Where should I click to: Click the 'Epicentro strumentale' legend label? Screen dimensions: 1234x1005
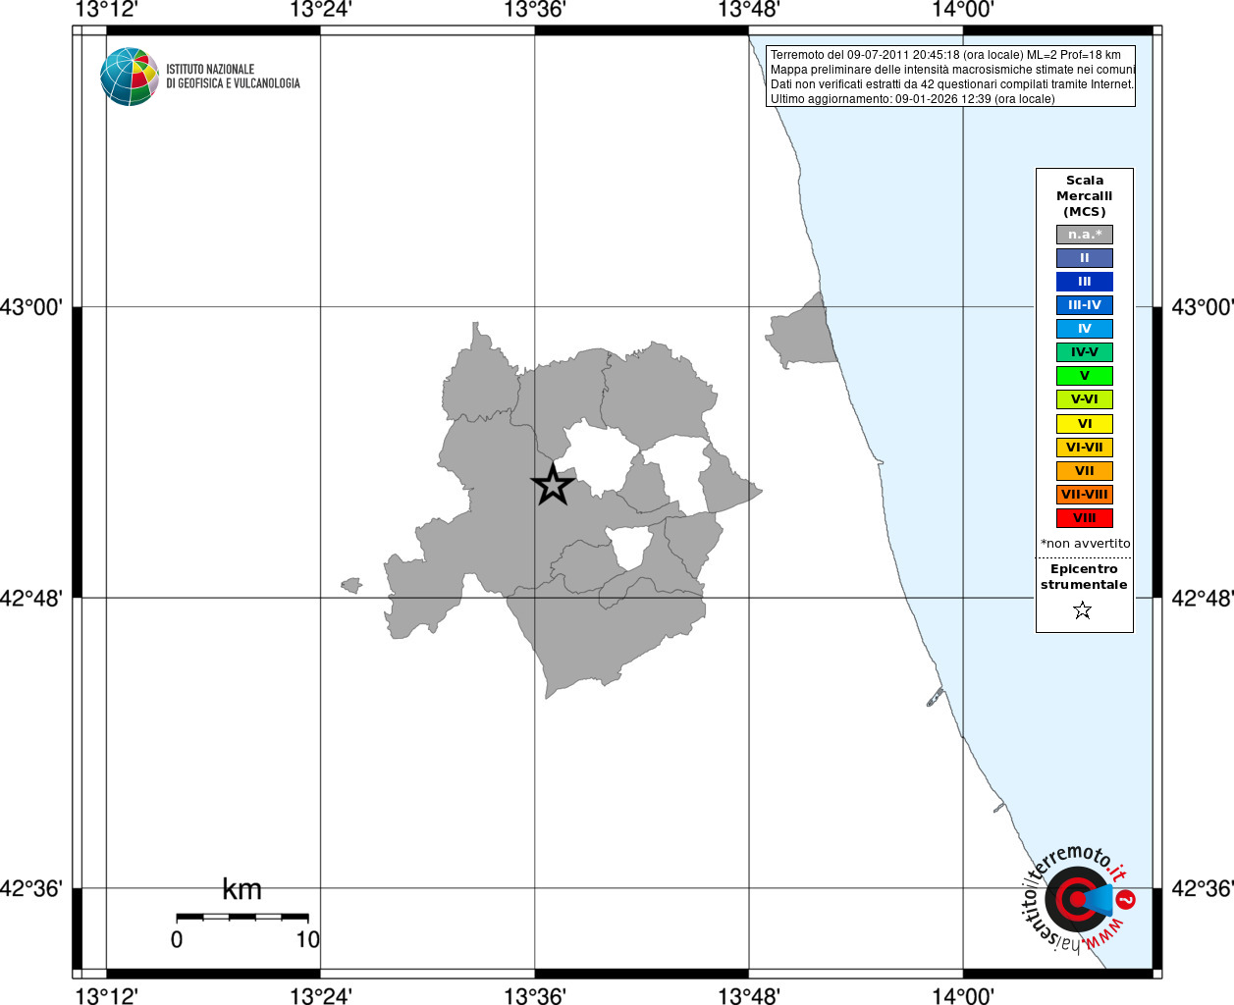point(1084,577)
